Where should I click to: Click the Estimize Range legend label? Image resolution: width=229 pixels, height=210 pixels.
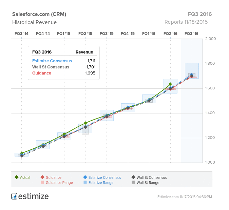[101, 183]
